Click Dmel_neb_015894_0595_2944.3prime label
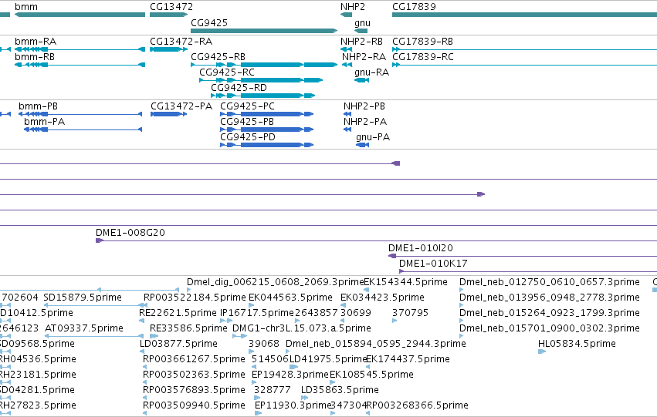The image size is (657, 417). (376, 344)
